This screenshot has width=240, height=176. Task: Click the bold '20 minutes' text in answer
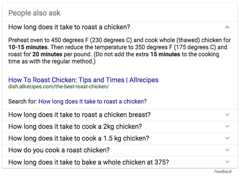(x=46, y=55)
